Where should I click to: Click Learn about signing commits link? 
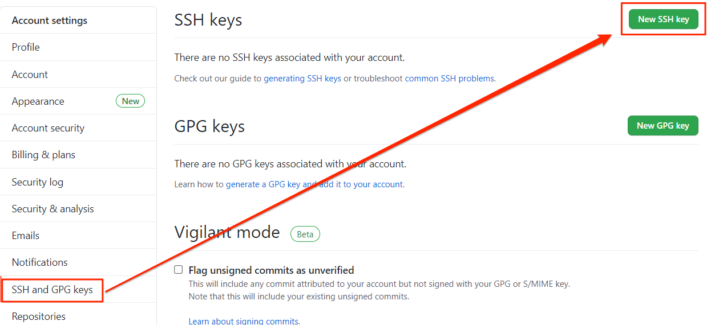[x=244, y=321]
